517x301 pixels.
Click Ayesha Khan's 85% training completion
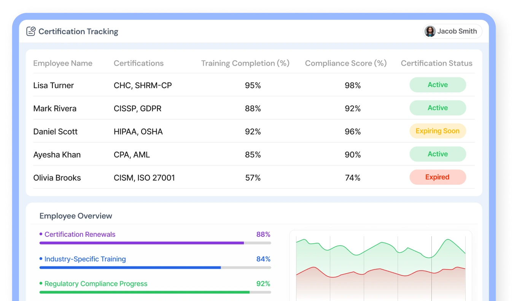click(253, 155)
